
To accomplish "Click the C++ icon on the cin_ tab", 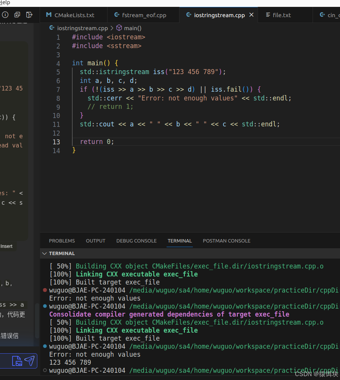I will pyautogui.click(x=322, y=15).
